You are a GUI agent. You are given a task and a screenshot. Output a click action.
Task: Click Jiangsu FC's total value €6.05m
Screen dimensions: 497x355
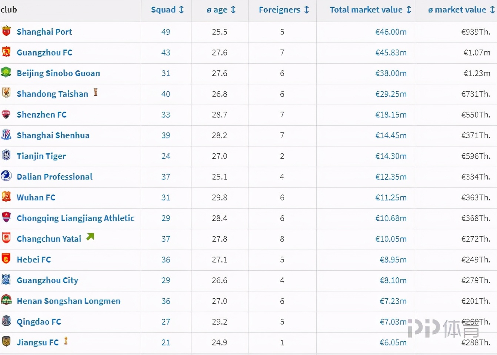coord(393,342)
